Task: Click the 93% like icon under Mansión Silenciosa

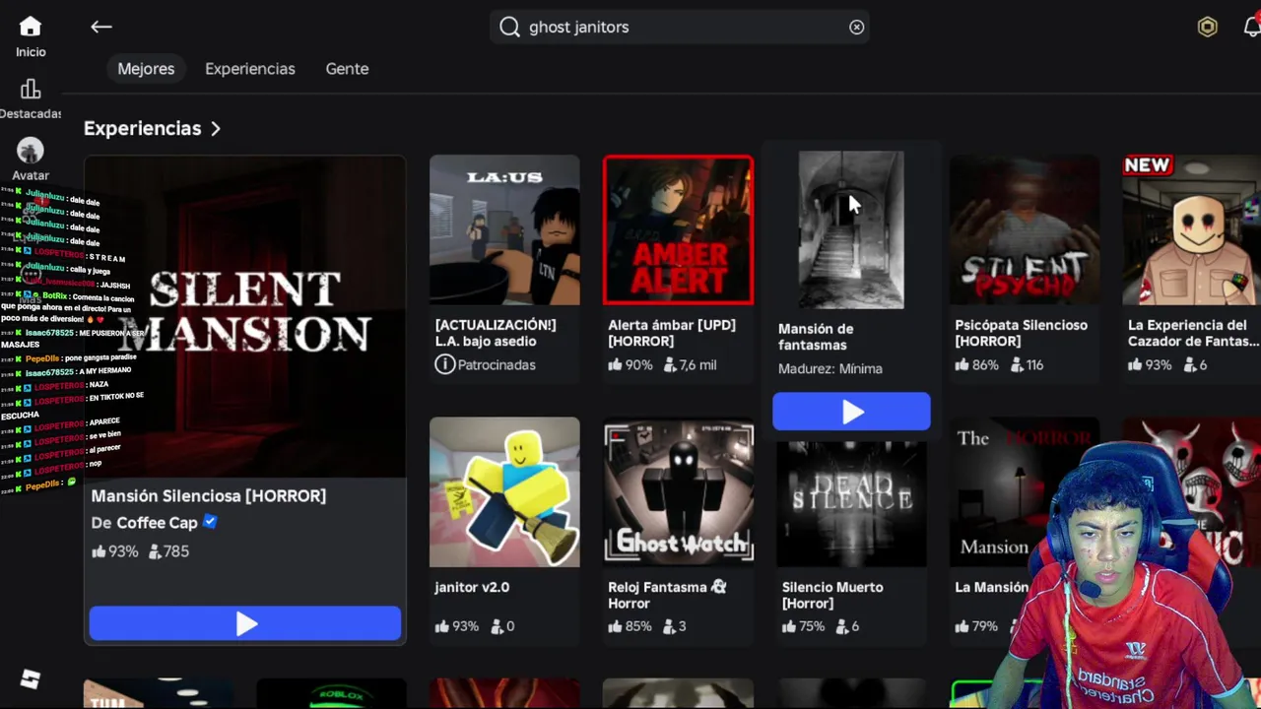Action: [99, 551]
